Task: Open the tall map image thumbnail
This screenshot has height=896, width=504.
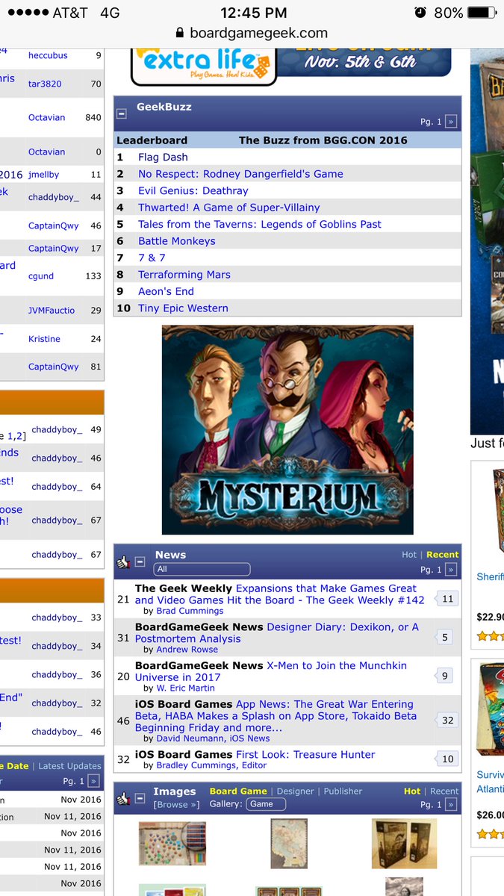Action: point(288,843)
